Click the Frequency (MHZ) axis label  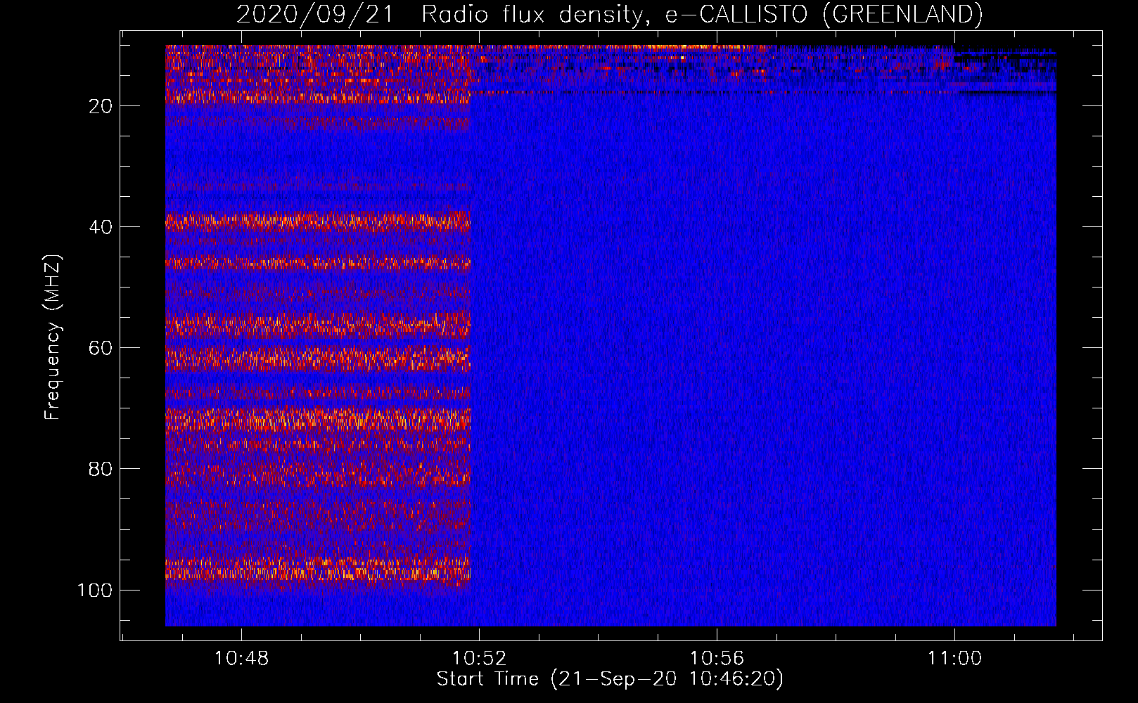point(52,337)
